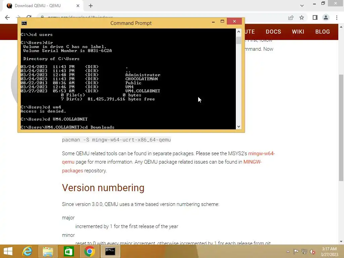Screen dimensions: 344x258
Task: Show hidden tray icons arrow
Action: point(288,252)
